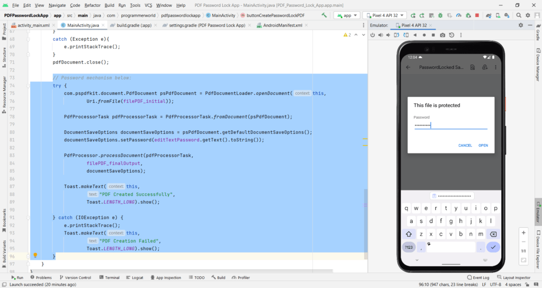Click CANCEL in the protected file dialog
Image resolution: width=542 pixels, height=288 pixels.
tap(465, 146)
